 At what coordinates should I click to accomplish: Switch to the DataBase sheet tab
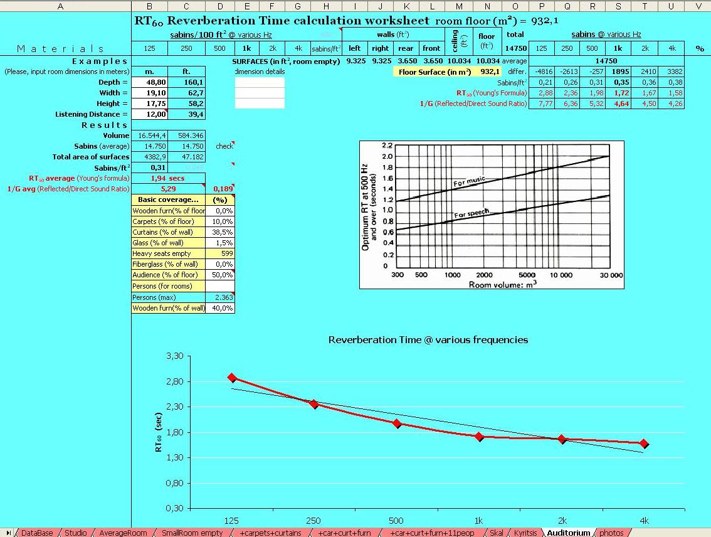pos(37,533)
